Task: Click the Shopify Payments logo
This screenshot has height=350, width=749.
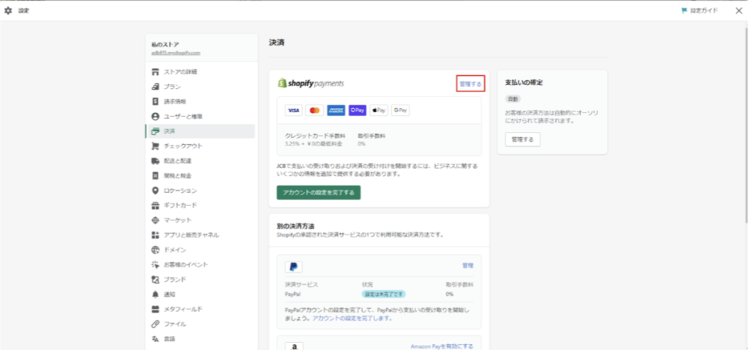Action: (x=311, y=83)
